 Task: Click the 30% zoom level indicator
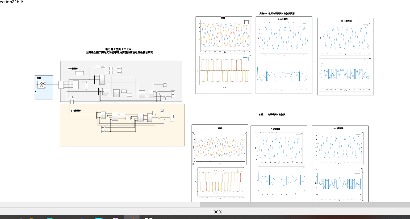tap(218, 212)
